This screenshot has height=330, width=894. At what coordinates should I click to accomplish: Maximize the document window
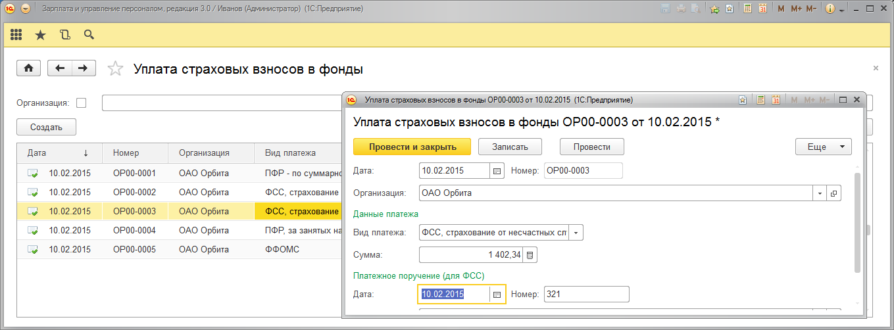pos(843,100)
